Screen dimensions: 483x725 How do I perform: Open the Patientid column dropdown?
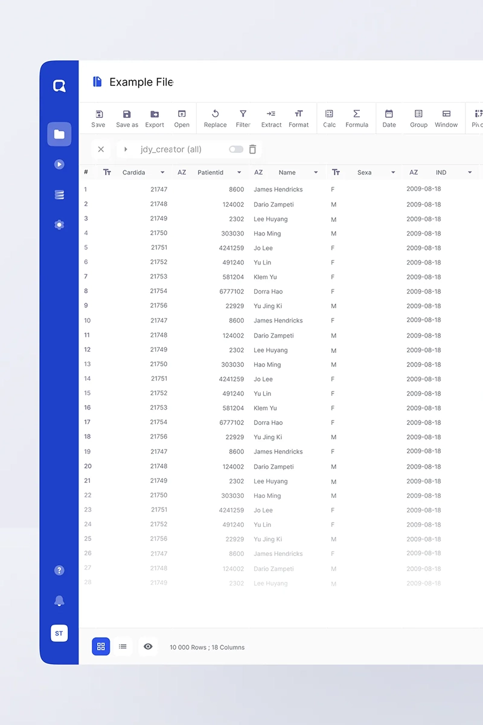click(239, 173)
